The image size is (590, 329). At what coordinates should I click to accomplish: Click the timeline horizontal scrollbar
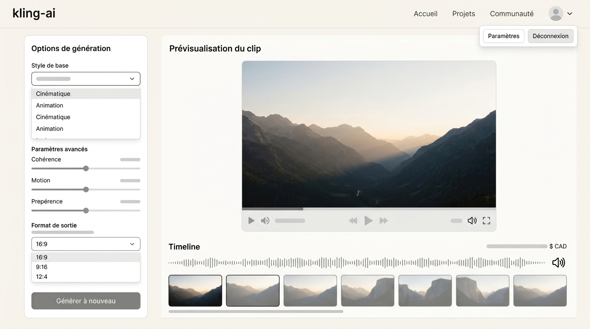coord(256,311)
